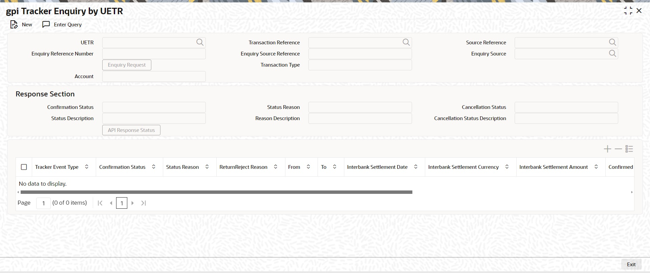650x273 pixels.
Task: Select page 1 in pagination
Action: [122, 203]
